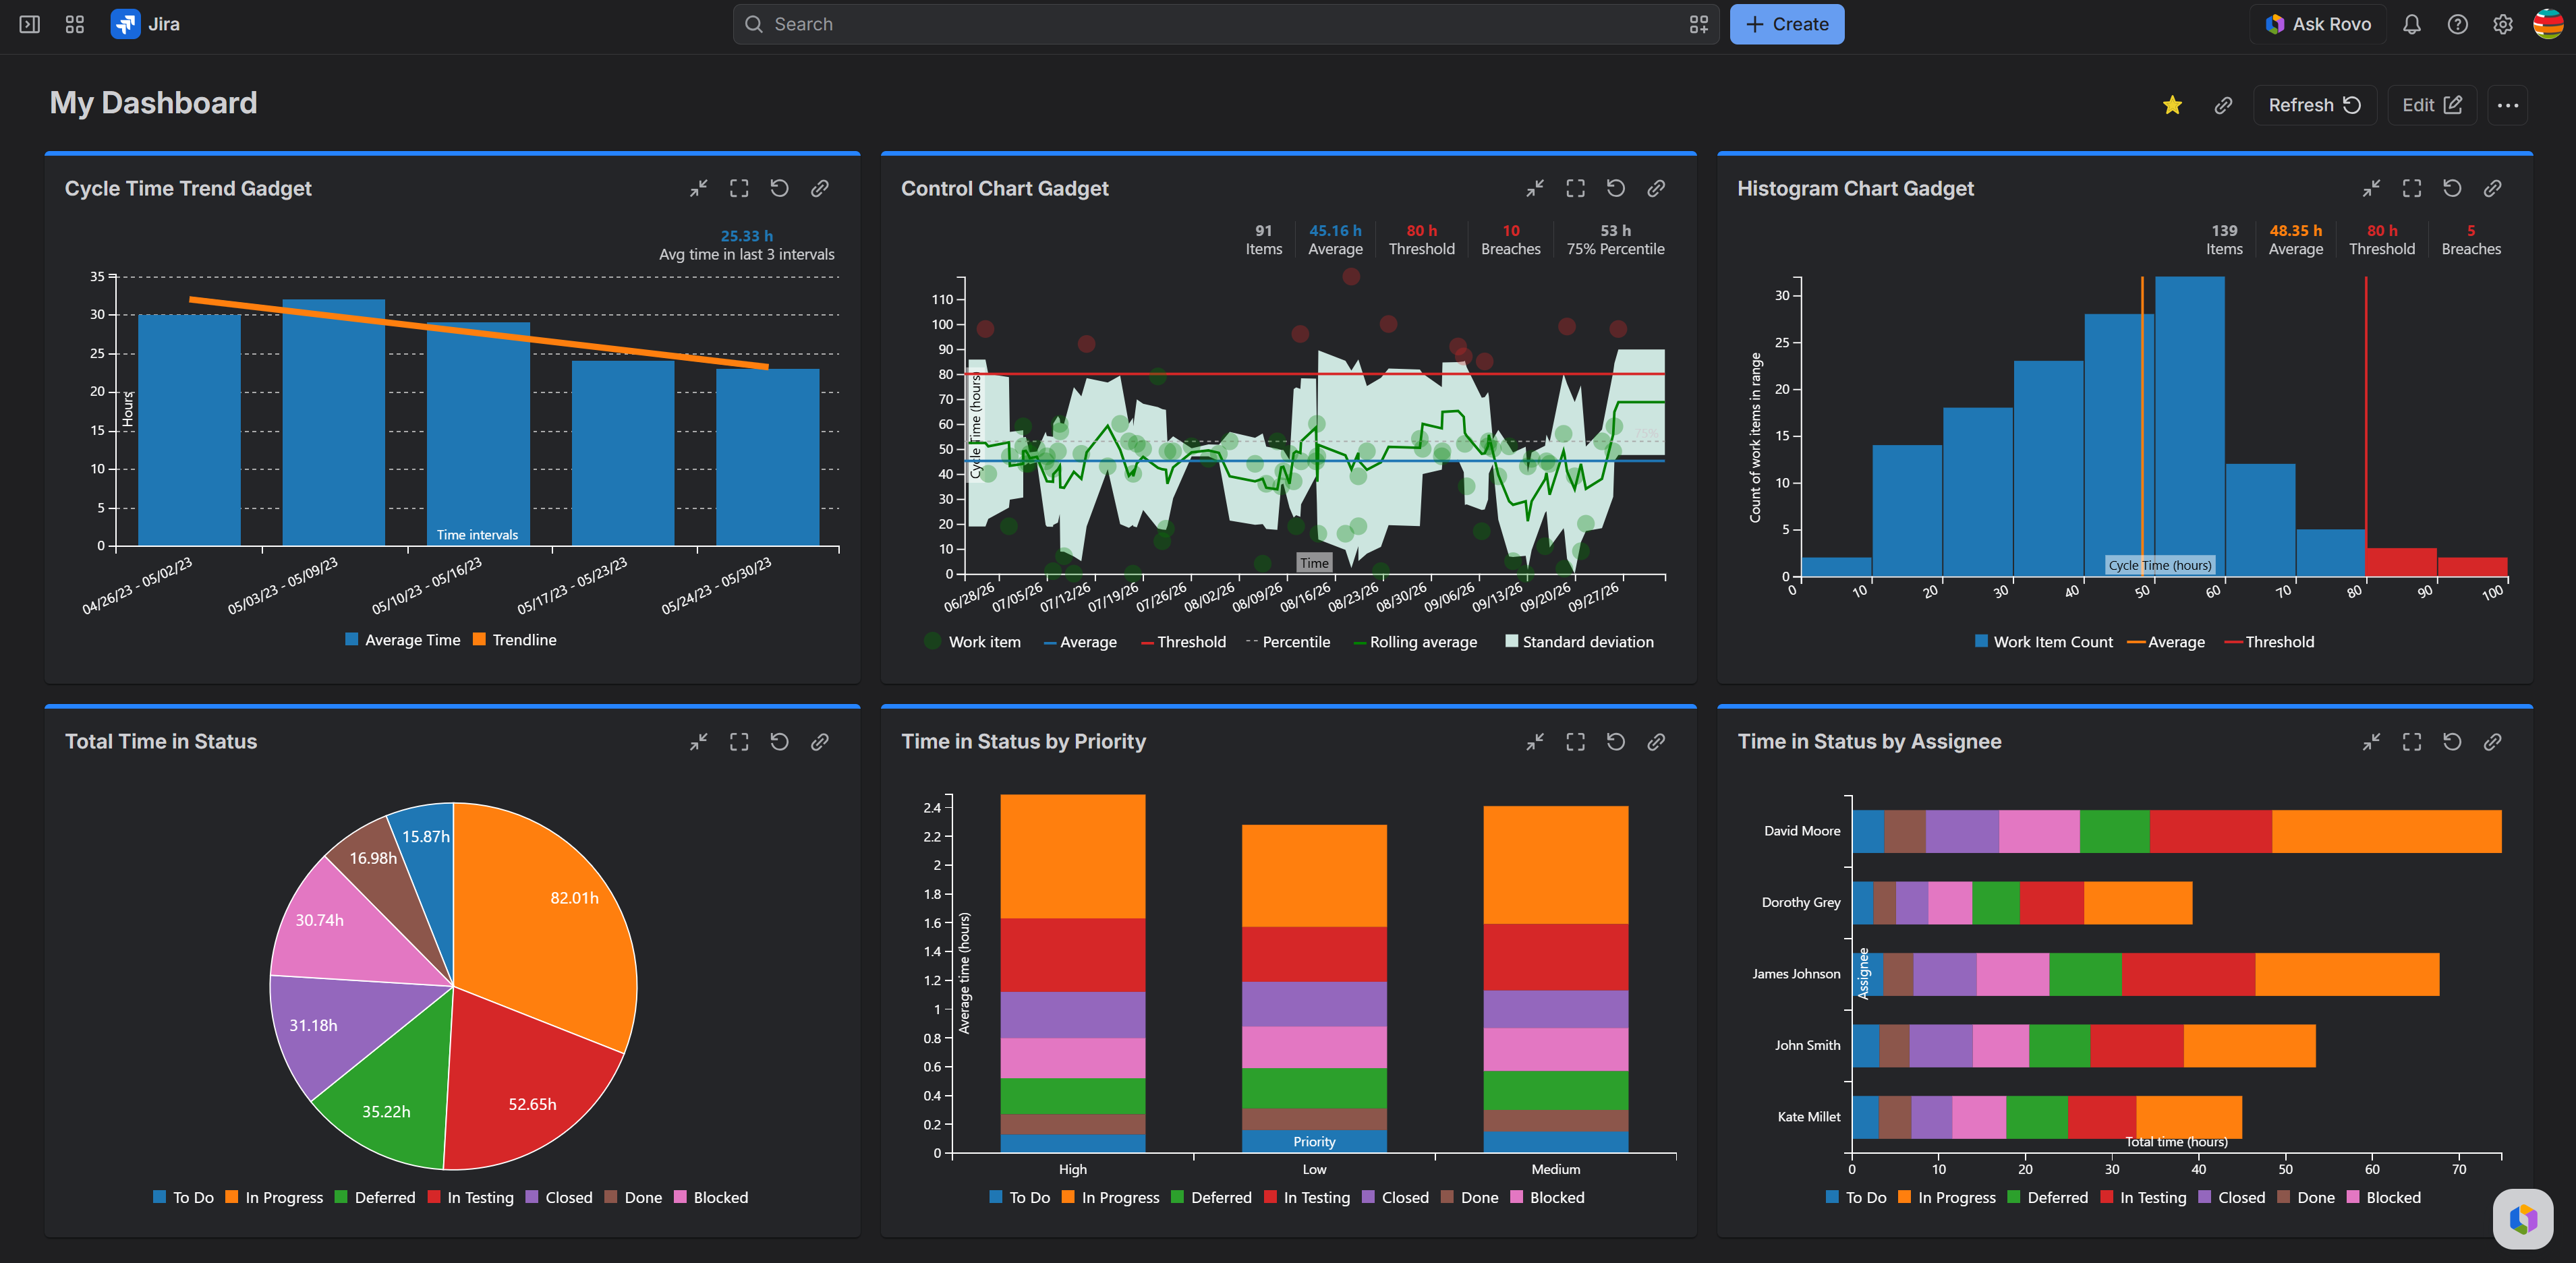Maximize Time in Status by Priority gadget

(x=1575, y=741)
